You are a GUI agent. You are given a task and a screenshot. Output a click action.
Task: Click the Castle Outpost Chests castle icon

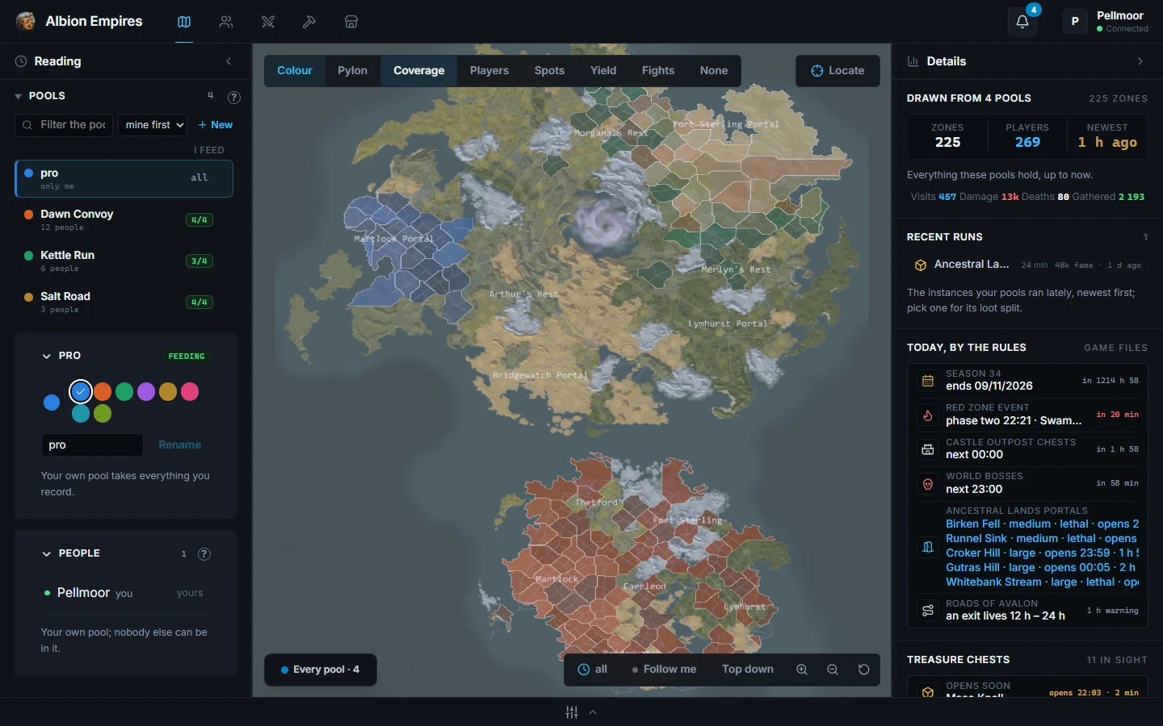point(928,449)
